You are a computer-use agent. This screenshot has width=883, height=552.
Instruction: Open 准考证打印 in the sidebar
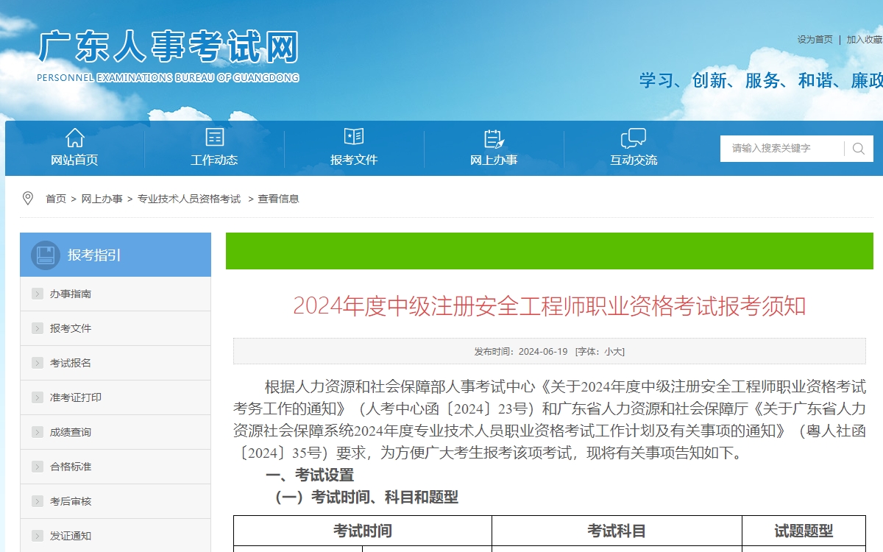(76, 397)
